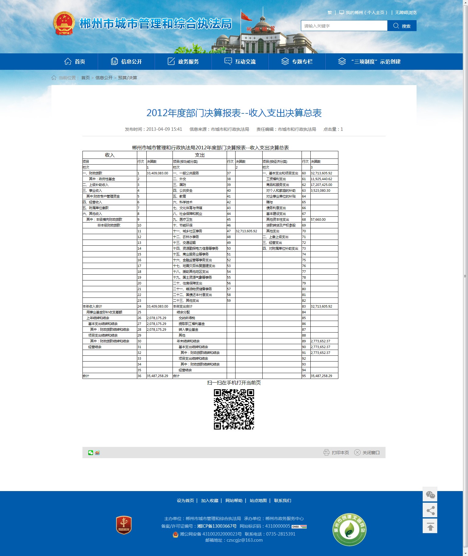Click the 11,925,440.62 cell for 工资福利支出
The image size is (468, 556).
[x=324, y=179]
